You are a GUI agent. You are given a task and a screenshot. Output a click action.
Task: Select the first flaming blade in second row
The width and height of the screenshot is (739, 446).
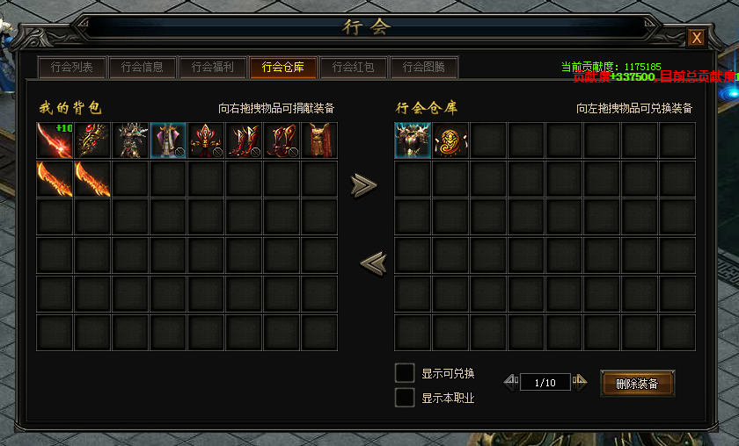click(x=55, y=179)
